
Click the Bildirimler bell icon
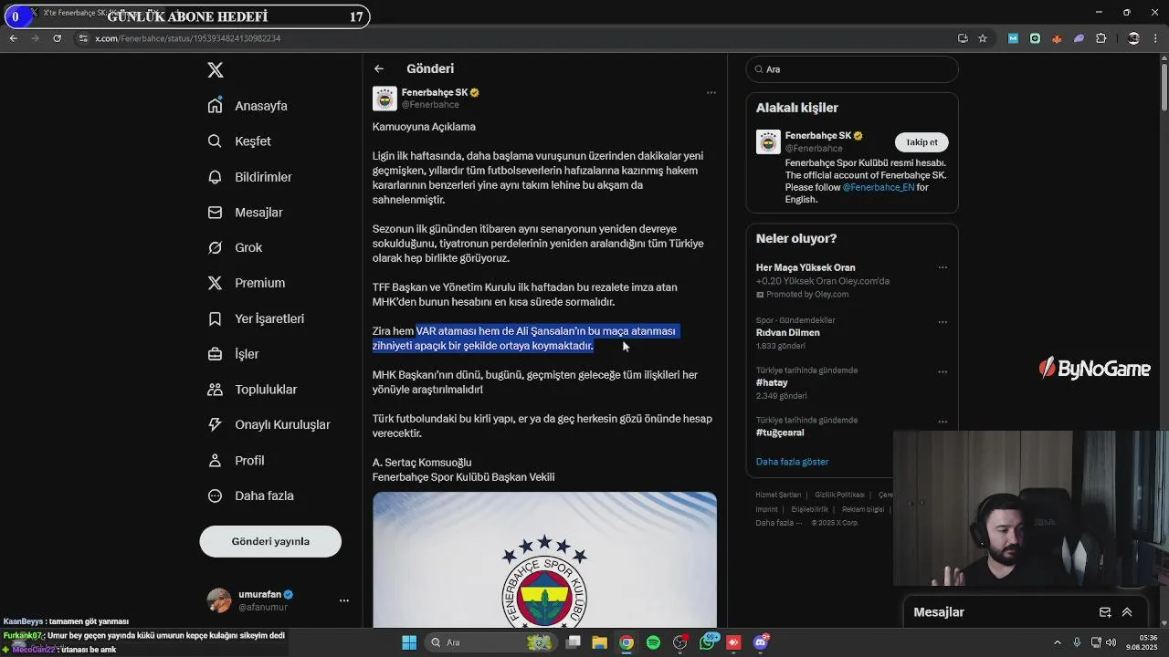point(215,177)
